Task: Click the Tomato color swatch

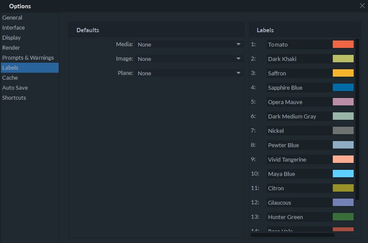Action: click(343, 44)
